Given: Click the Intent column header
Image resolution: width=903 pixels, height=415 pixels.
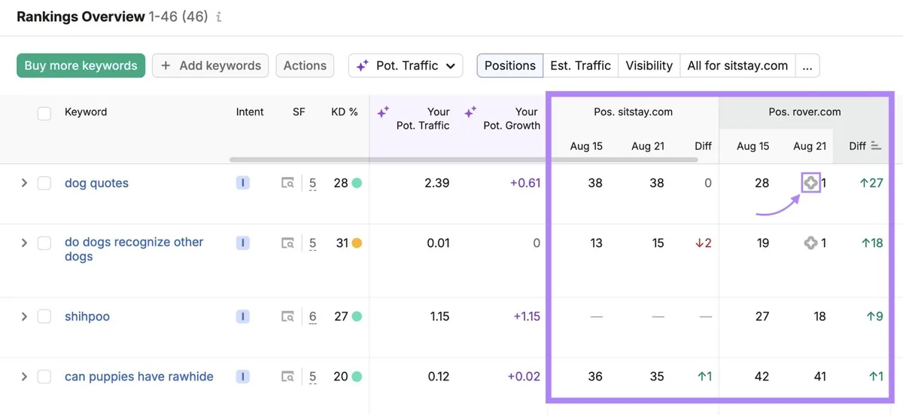Looking at the screenshot, I should click(250, 112).
